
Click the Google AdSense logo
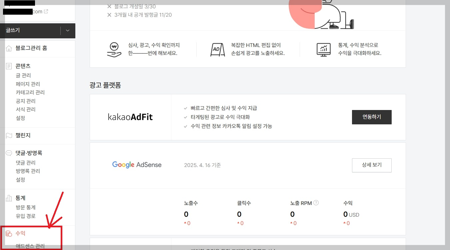click(137, 165)
